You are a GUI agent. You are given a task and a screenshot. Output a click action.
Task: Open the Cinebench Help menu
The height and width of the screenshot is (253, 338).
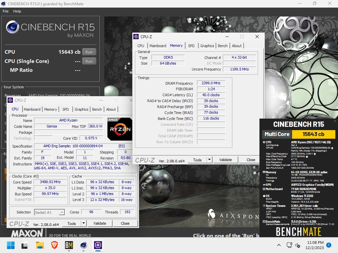pos(17,11)
